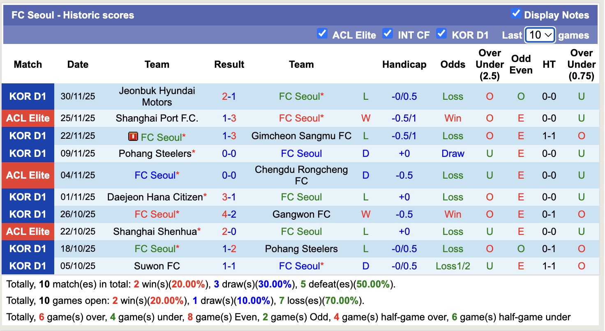605x331 pixels.
Task: Uncheck the KOR D1 checkbox
Action: [442, 34]
